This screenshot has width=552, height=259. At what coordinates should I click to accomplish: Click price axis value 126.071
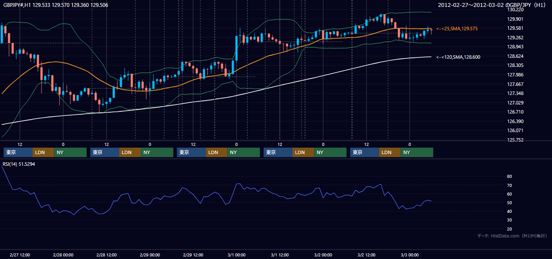516,131
